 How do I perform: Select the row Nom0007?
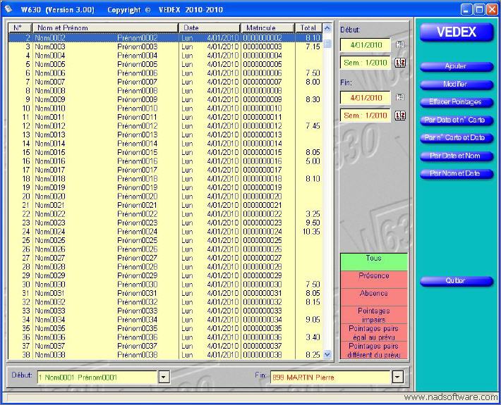(165, 82)
